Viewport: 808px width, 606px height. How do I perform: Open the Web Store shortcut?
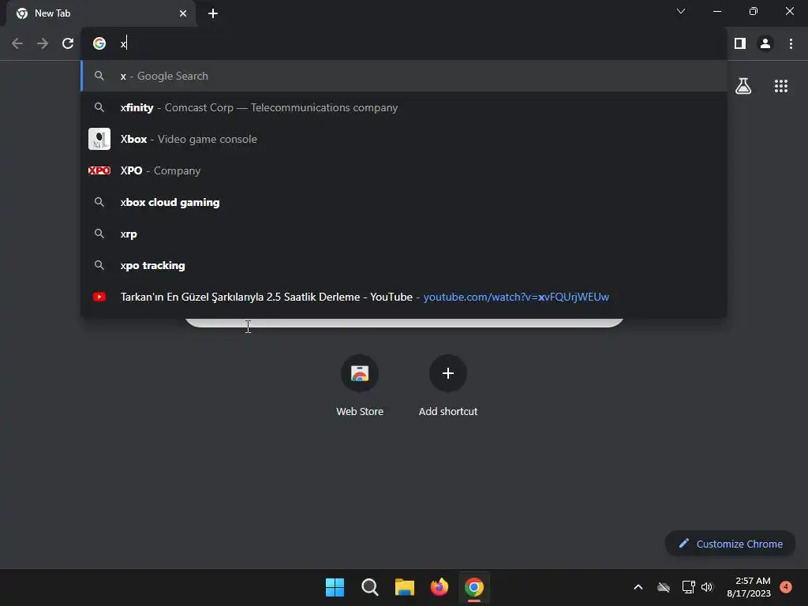pos(360,385)
